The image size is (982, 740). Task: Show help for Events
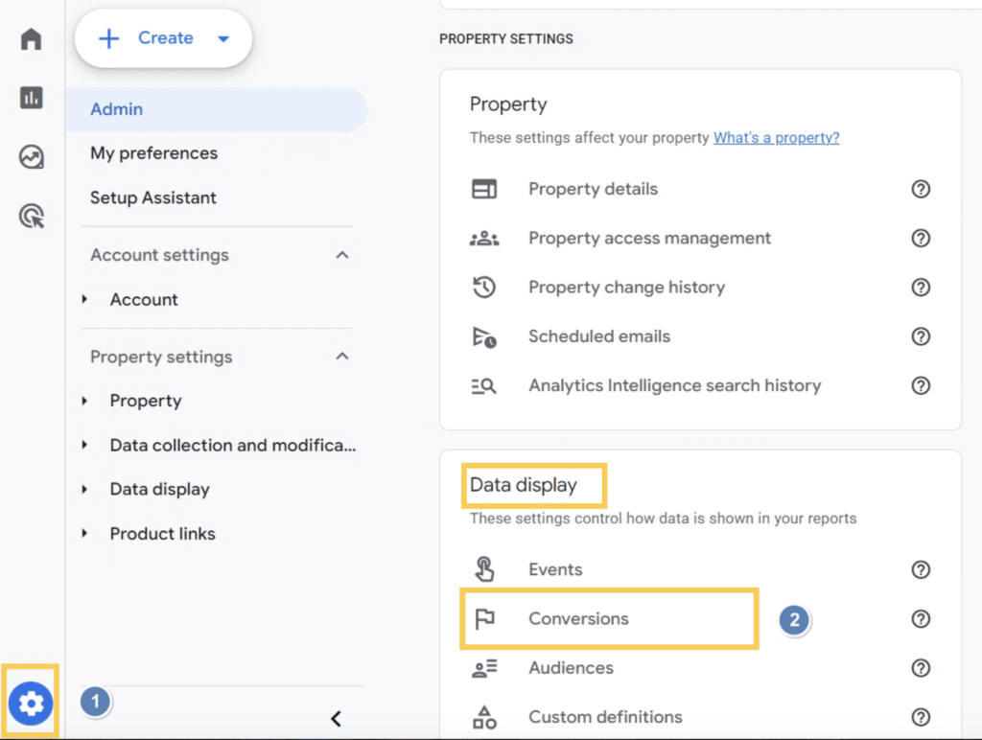[x=921, y=569]
